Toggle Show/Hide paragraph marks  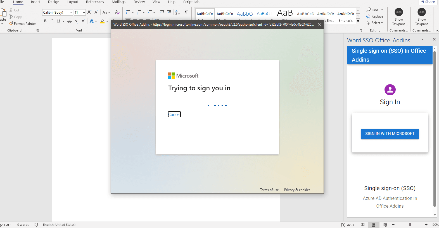click(186, 12)
